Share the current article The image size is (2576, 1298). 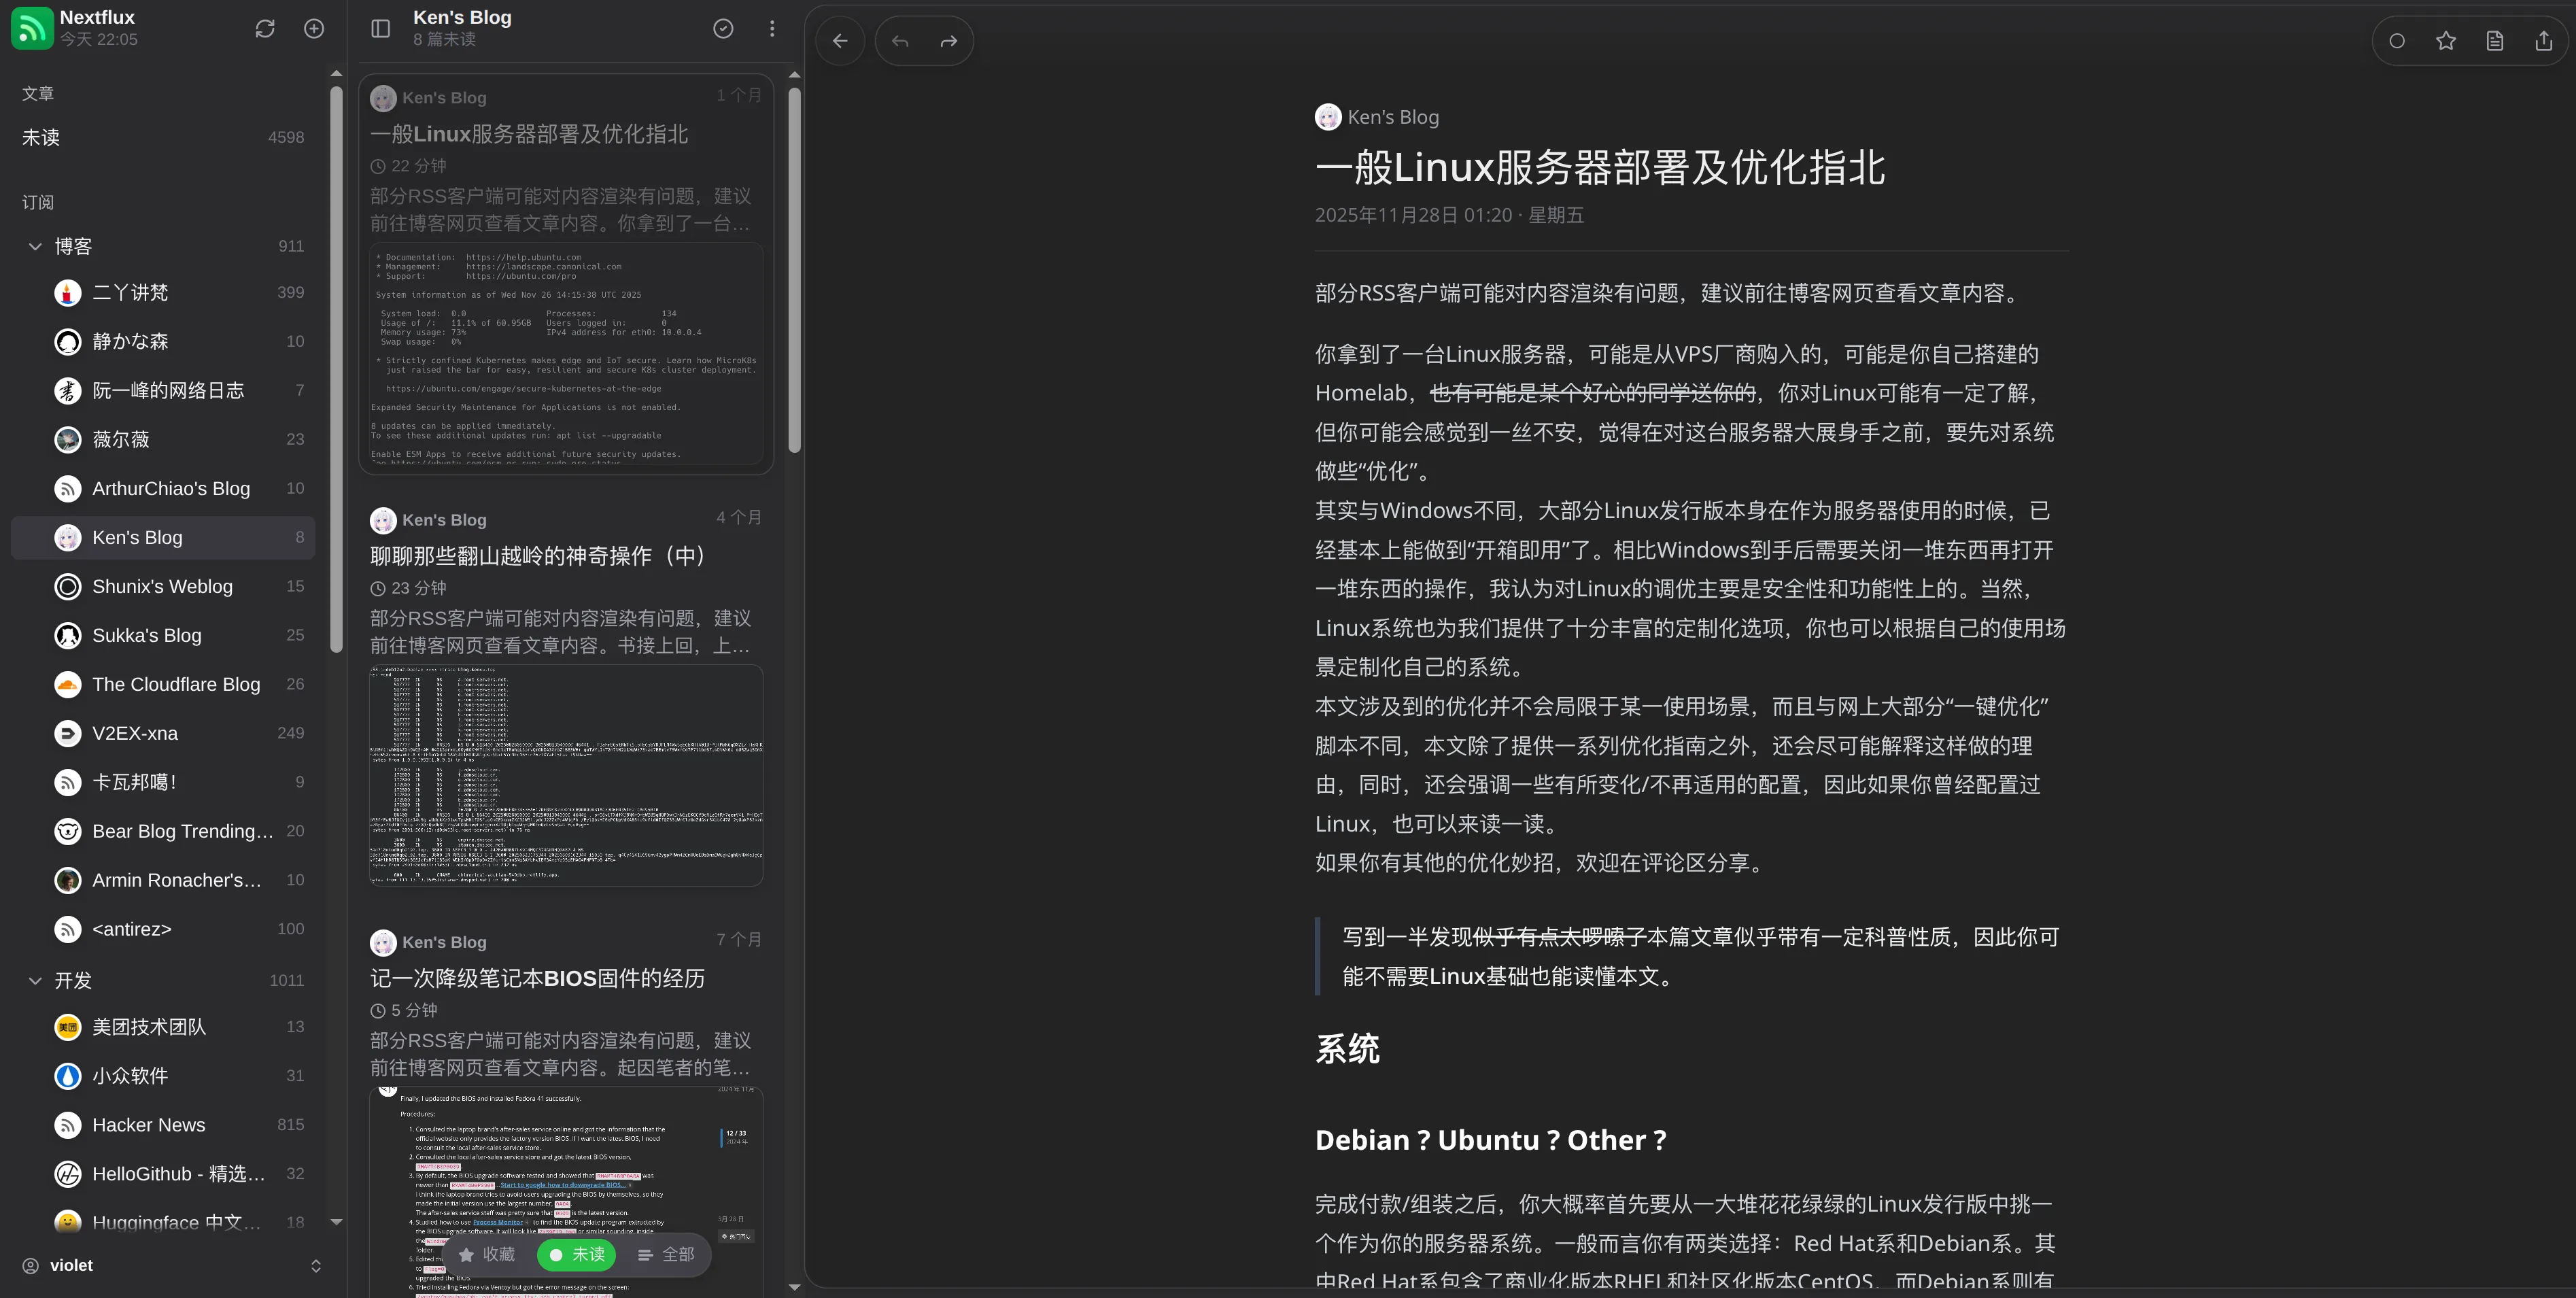click(2543, 40)
